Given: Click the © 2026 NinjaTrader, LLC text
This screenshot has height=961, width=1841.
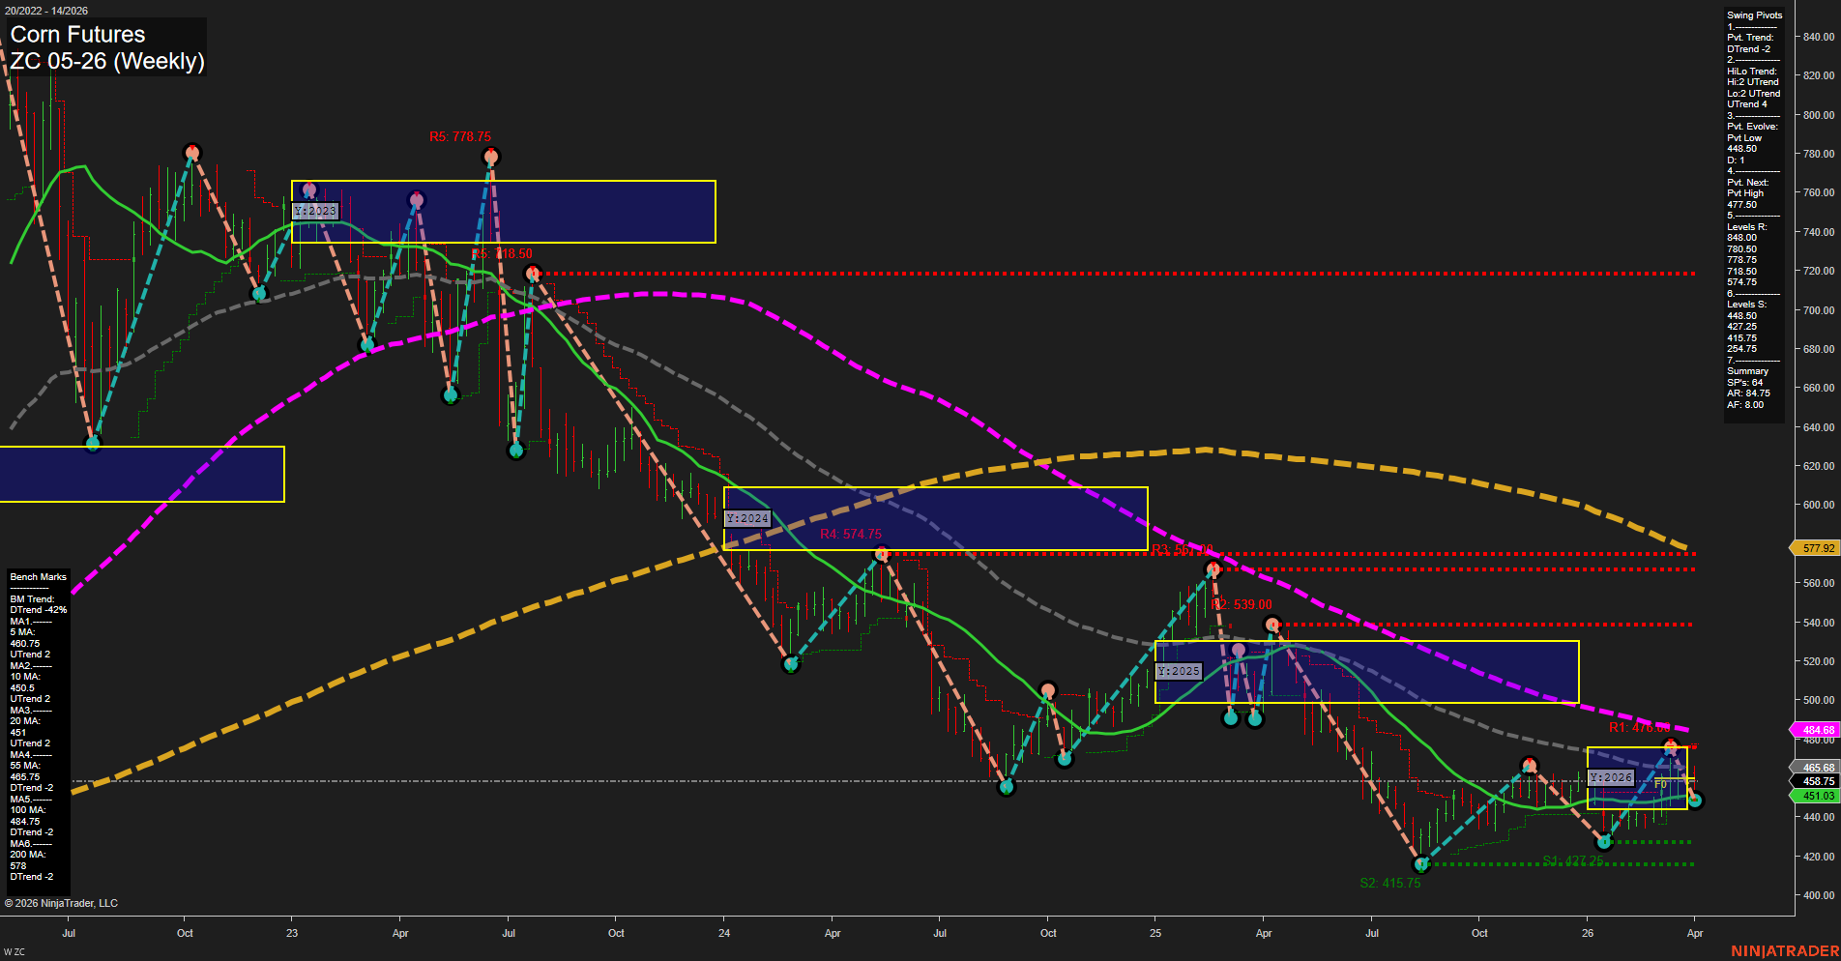Looking at the screenshot, I should click(x=62, y=903).
